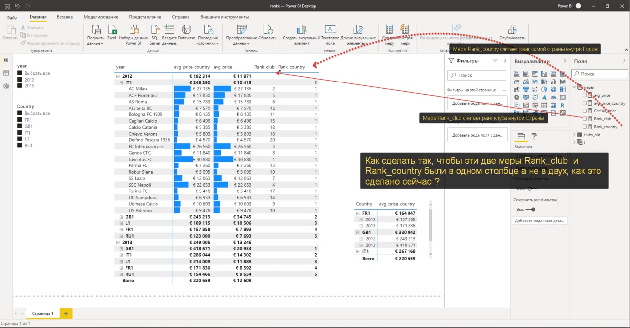Check RU1 in the Country slicer
This screenshot has height=328, width=630.
pyautogui.click(x=20, y=145)
